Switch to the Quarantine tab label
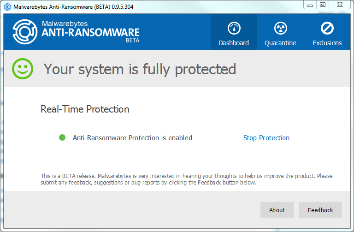354x232 pixels. (280, 43)
